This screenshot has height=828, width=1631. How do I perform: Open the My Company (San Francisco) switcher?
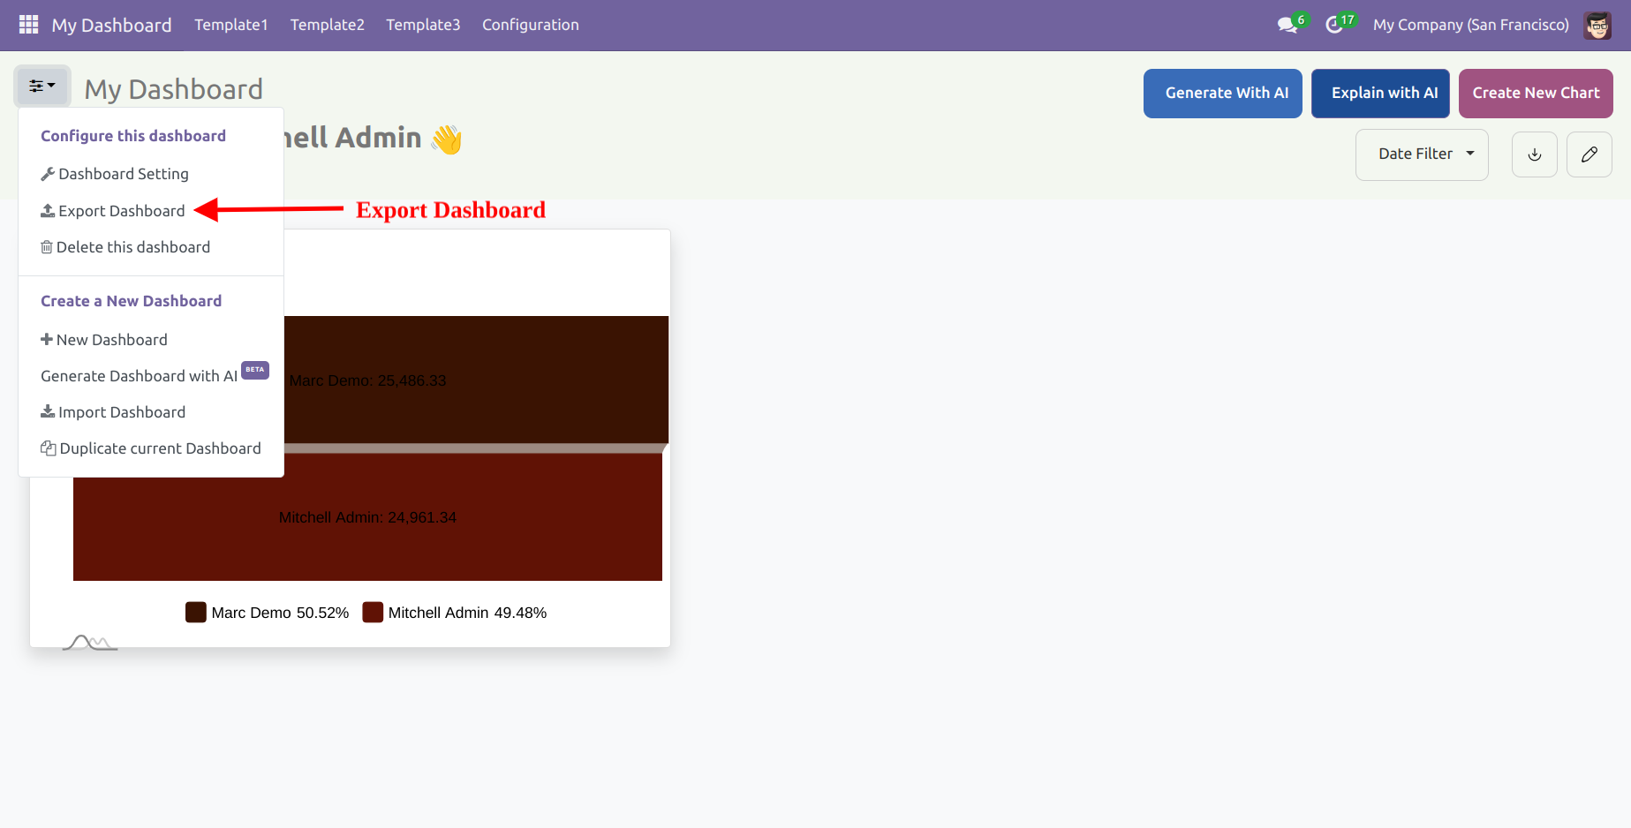1470,25
